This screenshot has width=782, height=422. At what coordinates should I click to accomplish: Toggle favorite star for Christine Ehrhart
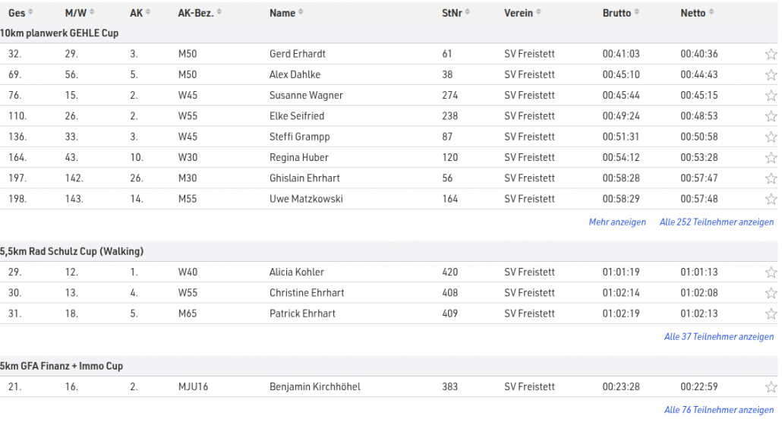tap(771, 293)
